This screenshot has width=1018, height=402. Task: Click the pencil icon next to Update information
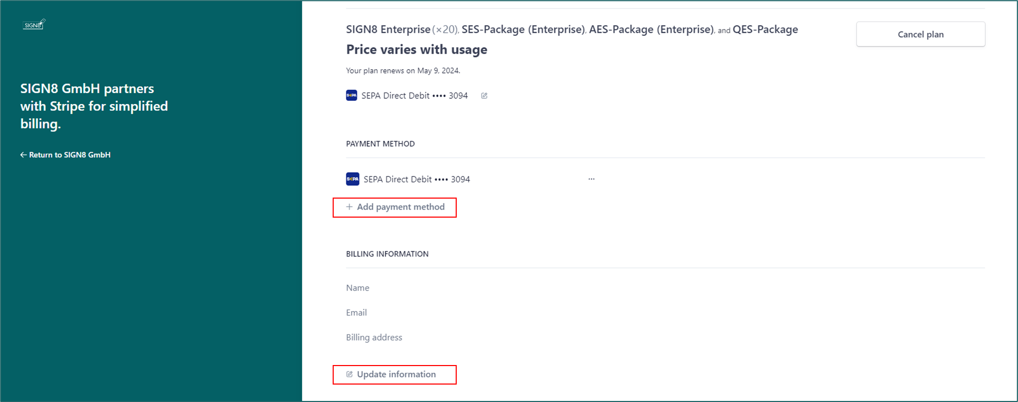click(350, 375)
